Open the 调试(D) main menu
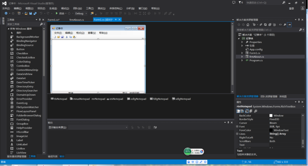Screen dimensions: 308x166 (x=65, y=9)
